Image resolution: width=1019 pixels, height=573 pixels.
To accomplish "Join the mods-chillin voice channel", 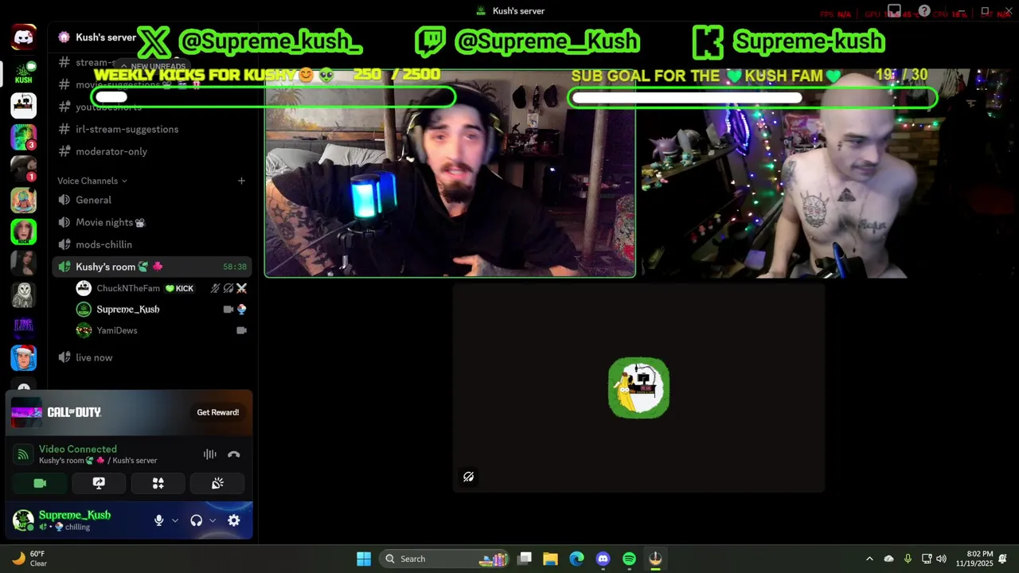I will 103,244.
